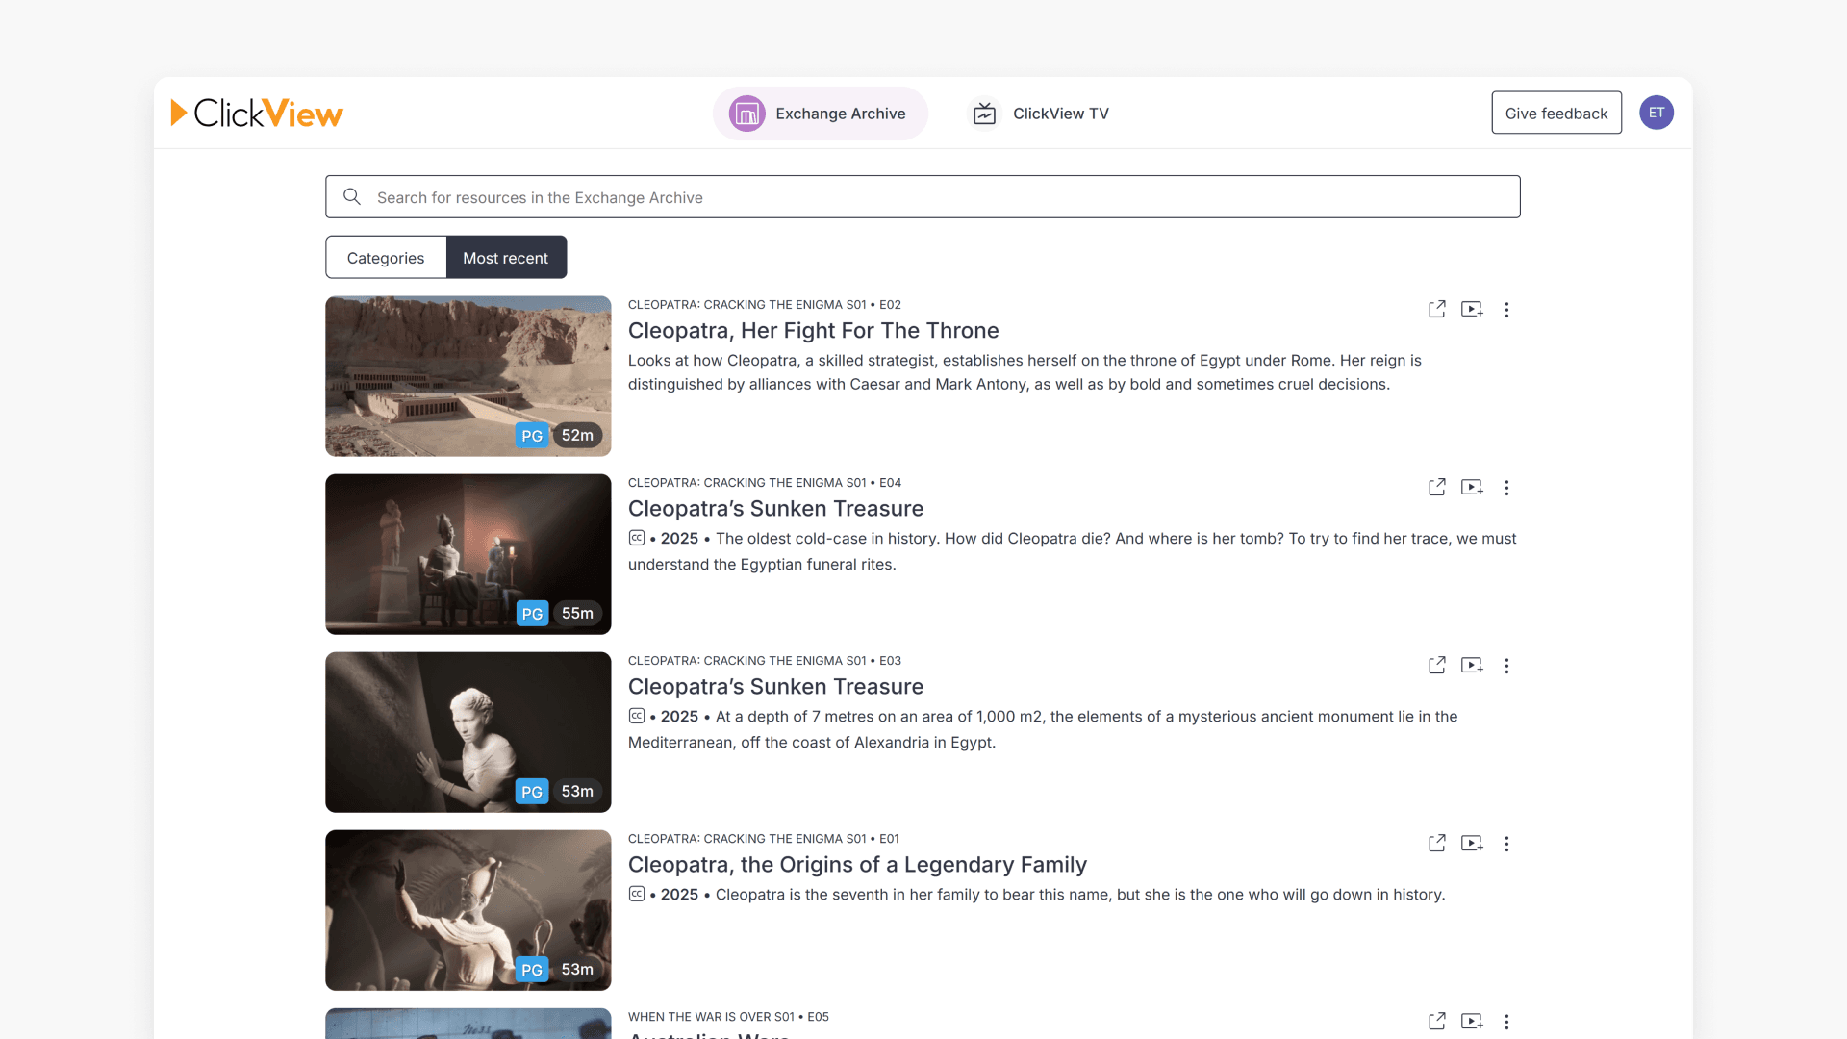The image size is (1847, 1039).
Task: Click share icon for When The War Is Over
Action: click(x=1436, y=1022)
